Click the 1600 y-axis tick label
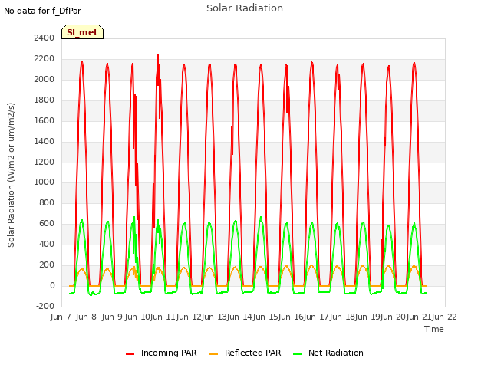 pyautogui.click(x=44, y=120)
